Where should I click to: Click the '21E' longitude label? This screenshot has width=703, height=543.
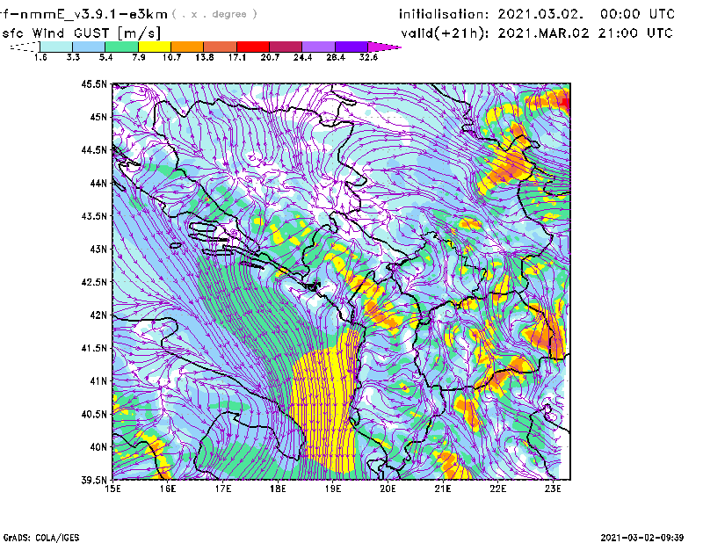tap(443, 489)
